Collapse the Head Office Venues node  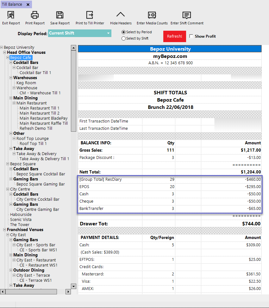tap(4, 53)
